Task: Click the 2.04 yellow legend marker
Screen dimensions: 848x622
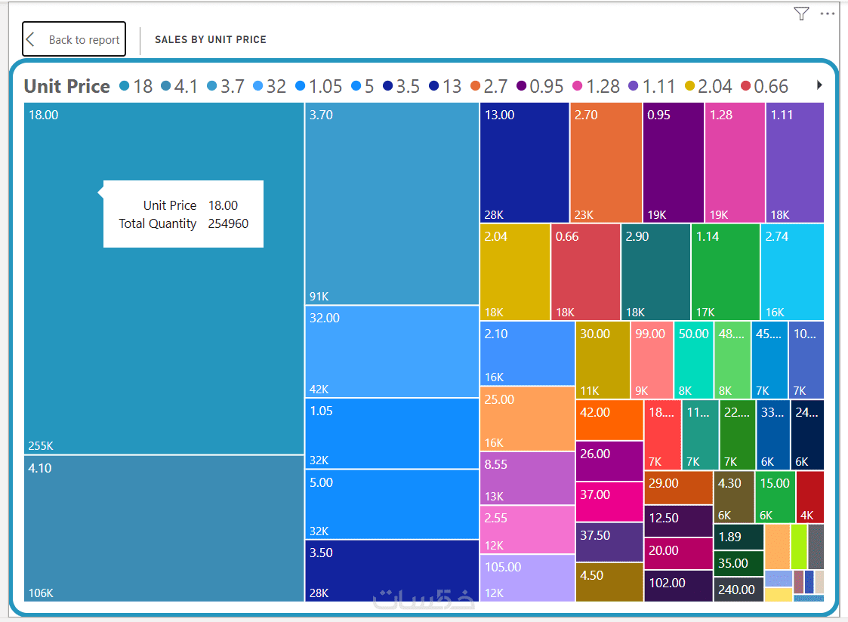Action: click(x=689, y=87)
